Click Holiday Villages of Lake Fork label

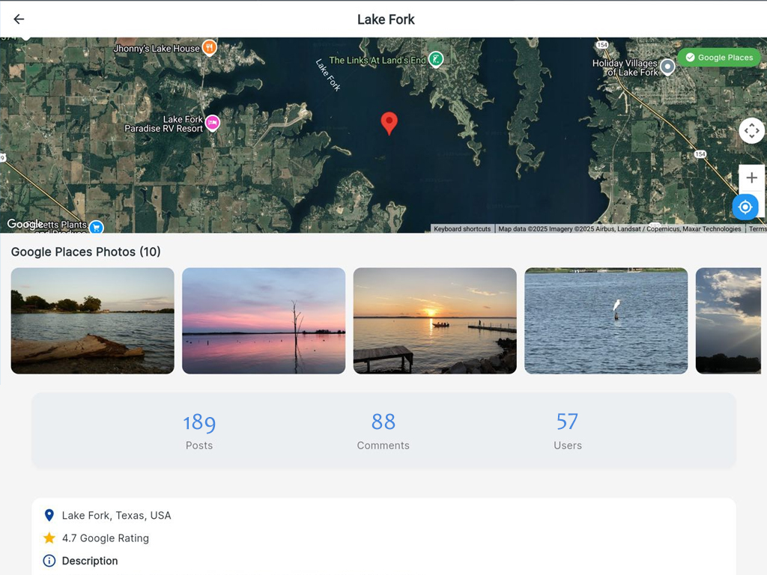625,67
